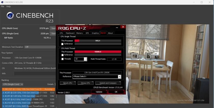Select ranking row 1 13th Gen Intel Core i9
Image resolution: width=214 pixels, height=108 pixels.
(x=28, y=89)
